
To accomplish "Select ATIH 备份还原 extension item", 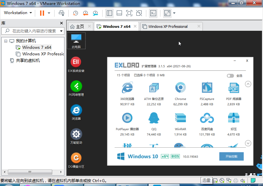I will coord(154,94).
